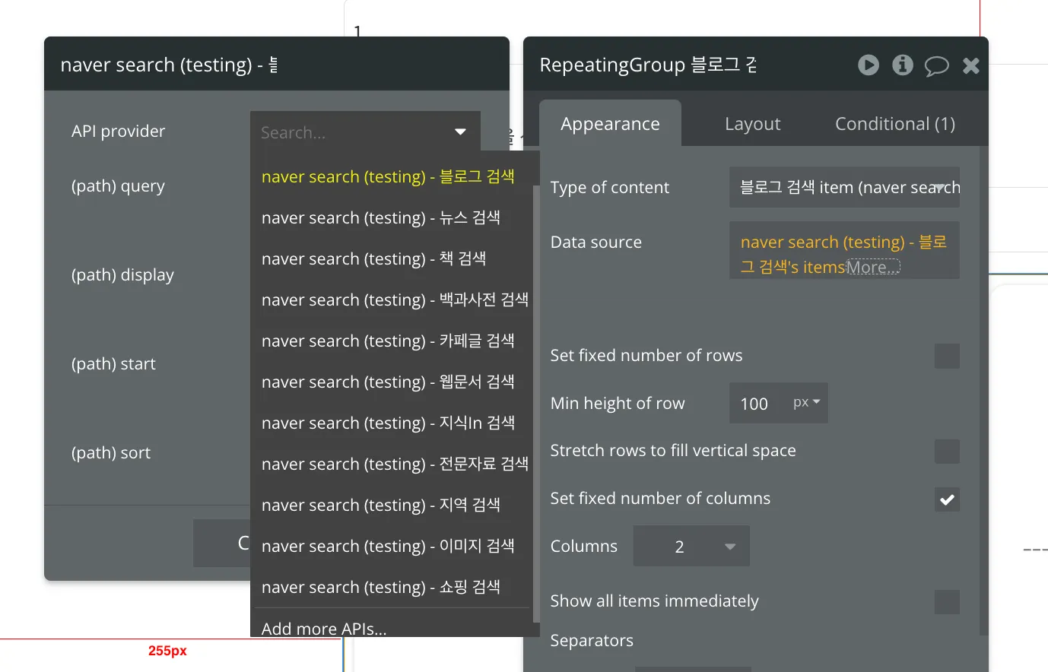Image resolution: width=1048 pixels, height=672 pixels.
Task: Open the API provider search dropdown
Action: pyautogui.click(x=365, y=132)
